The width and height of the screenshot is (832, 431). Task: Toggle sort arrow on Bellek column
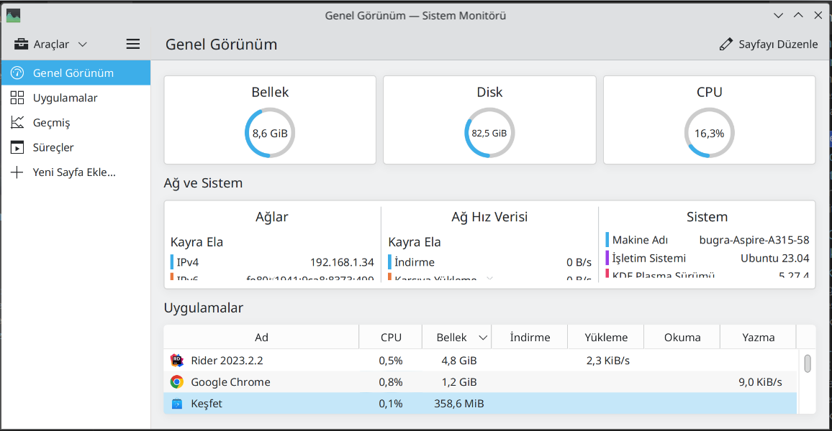click(x=484, y=338)
